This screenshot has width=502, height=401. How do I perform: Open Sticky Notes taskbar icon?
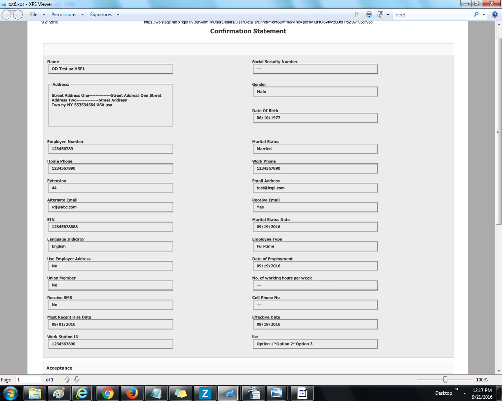click(x=180, y=393)
